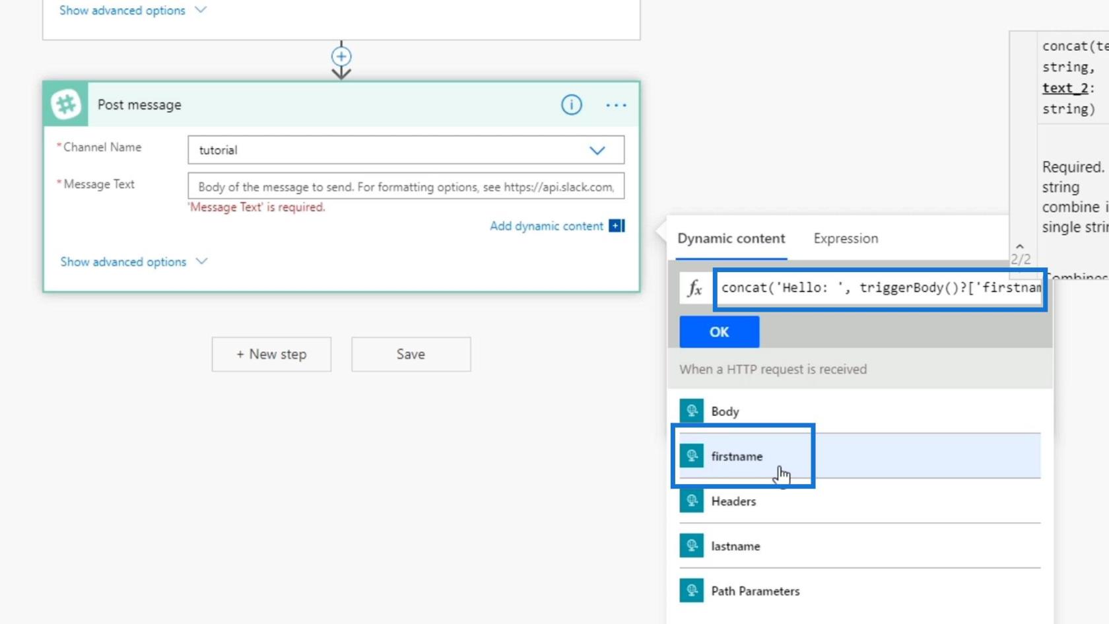Click the New step button
This screenshot has width=1109, height=624.
click(271, 355)
